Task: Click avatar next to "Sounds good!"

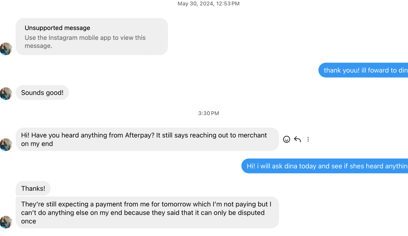Action: click(6, 93)
